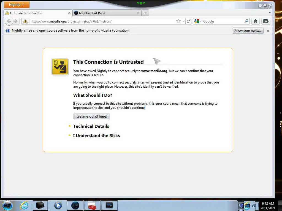The width and height of the screenshot is (282, 211).
Task: Dismiss the Mozilla Foundation notification bar
Action: pyautogui.click(x=268, y=31)
